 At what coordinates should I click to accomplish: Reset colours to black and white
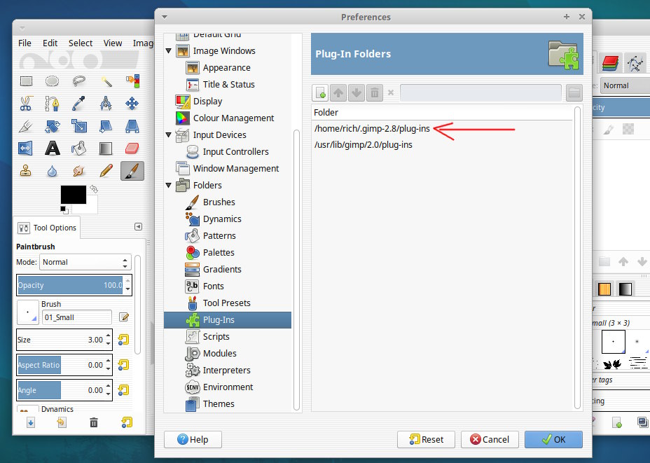point(64,209)
